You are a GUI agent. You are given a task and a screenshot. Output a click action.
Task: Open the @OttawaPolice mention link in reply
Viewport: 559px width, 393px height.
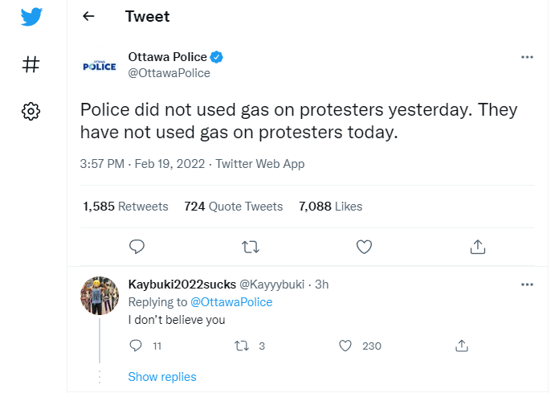231,302
